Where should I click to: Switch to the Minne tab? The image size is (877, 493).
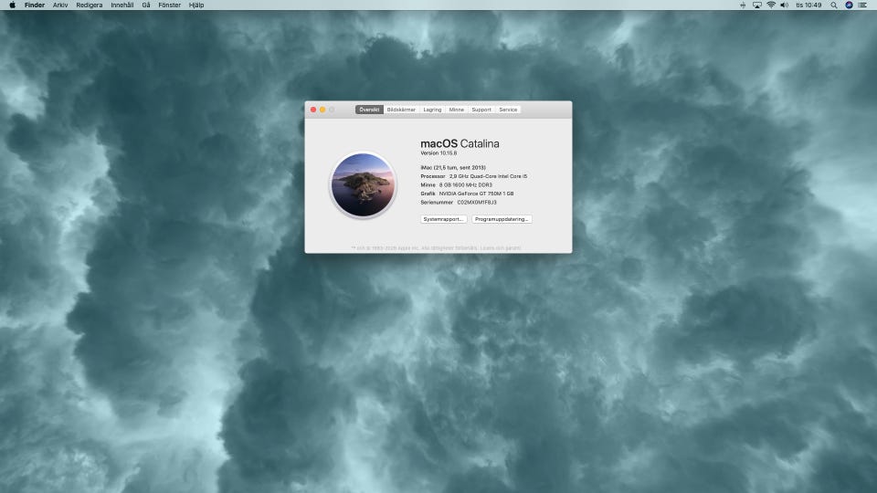457,110
